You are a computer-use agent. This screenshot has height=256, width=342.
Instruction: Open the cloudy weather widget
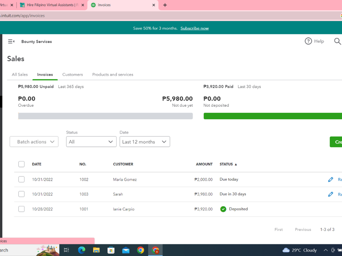point(300,250)
